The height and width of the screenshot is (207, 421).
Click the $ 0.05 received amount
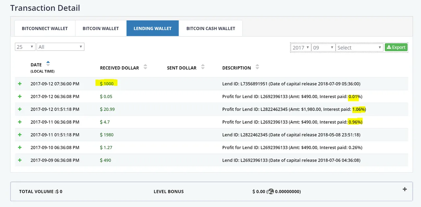tap(106, 96)
